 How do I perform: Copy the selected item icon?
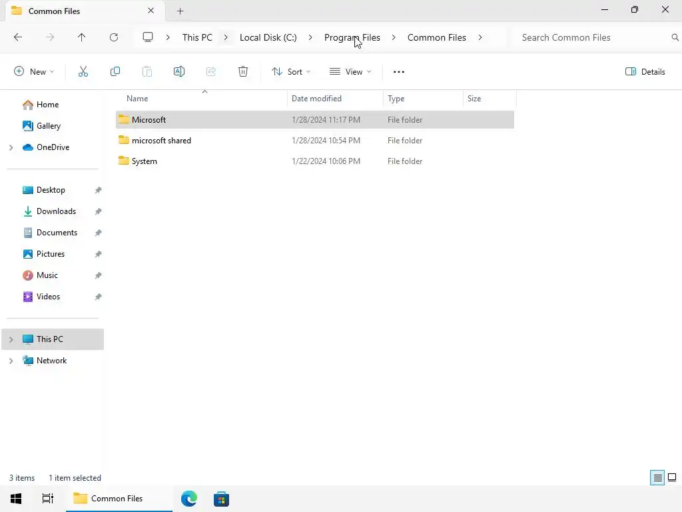click(115, 72)
